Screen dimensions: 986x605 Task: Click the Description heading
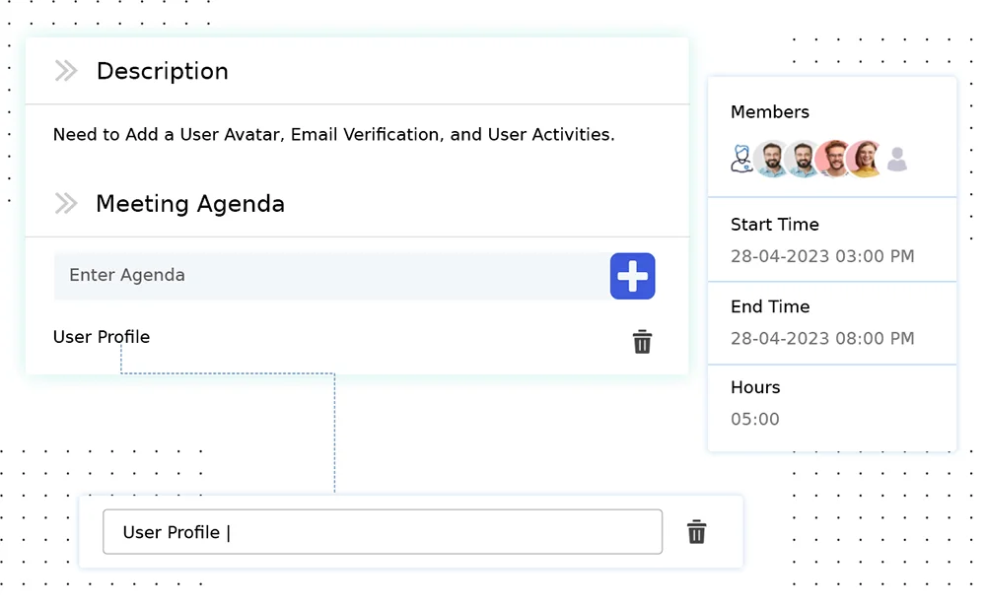pyautogui.click(x=162, y=71)
